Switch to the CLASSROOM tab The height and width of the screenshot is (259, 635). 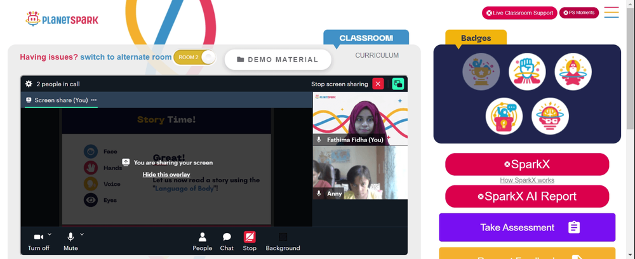366,37
